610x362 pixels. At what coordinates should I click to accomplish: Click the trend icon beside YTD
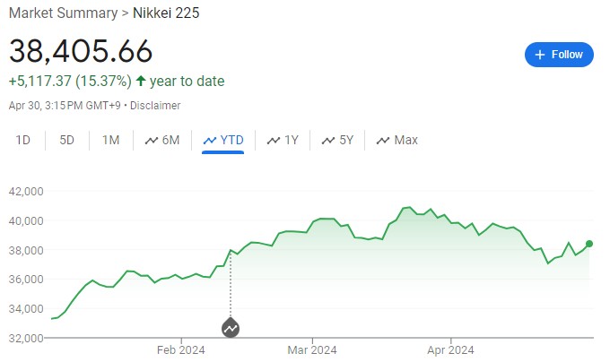pyautogui.click(x=210, y=140)
